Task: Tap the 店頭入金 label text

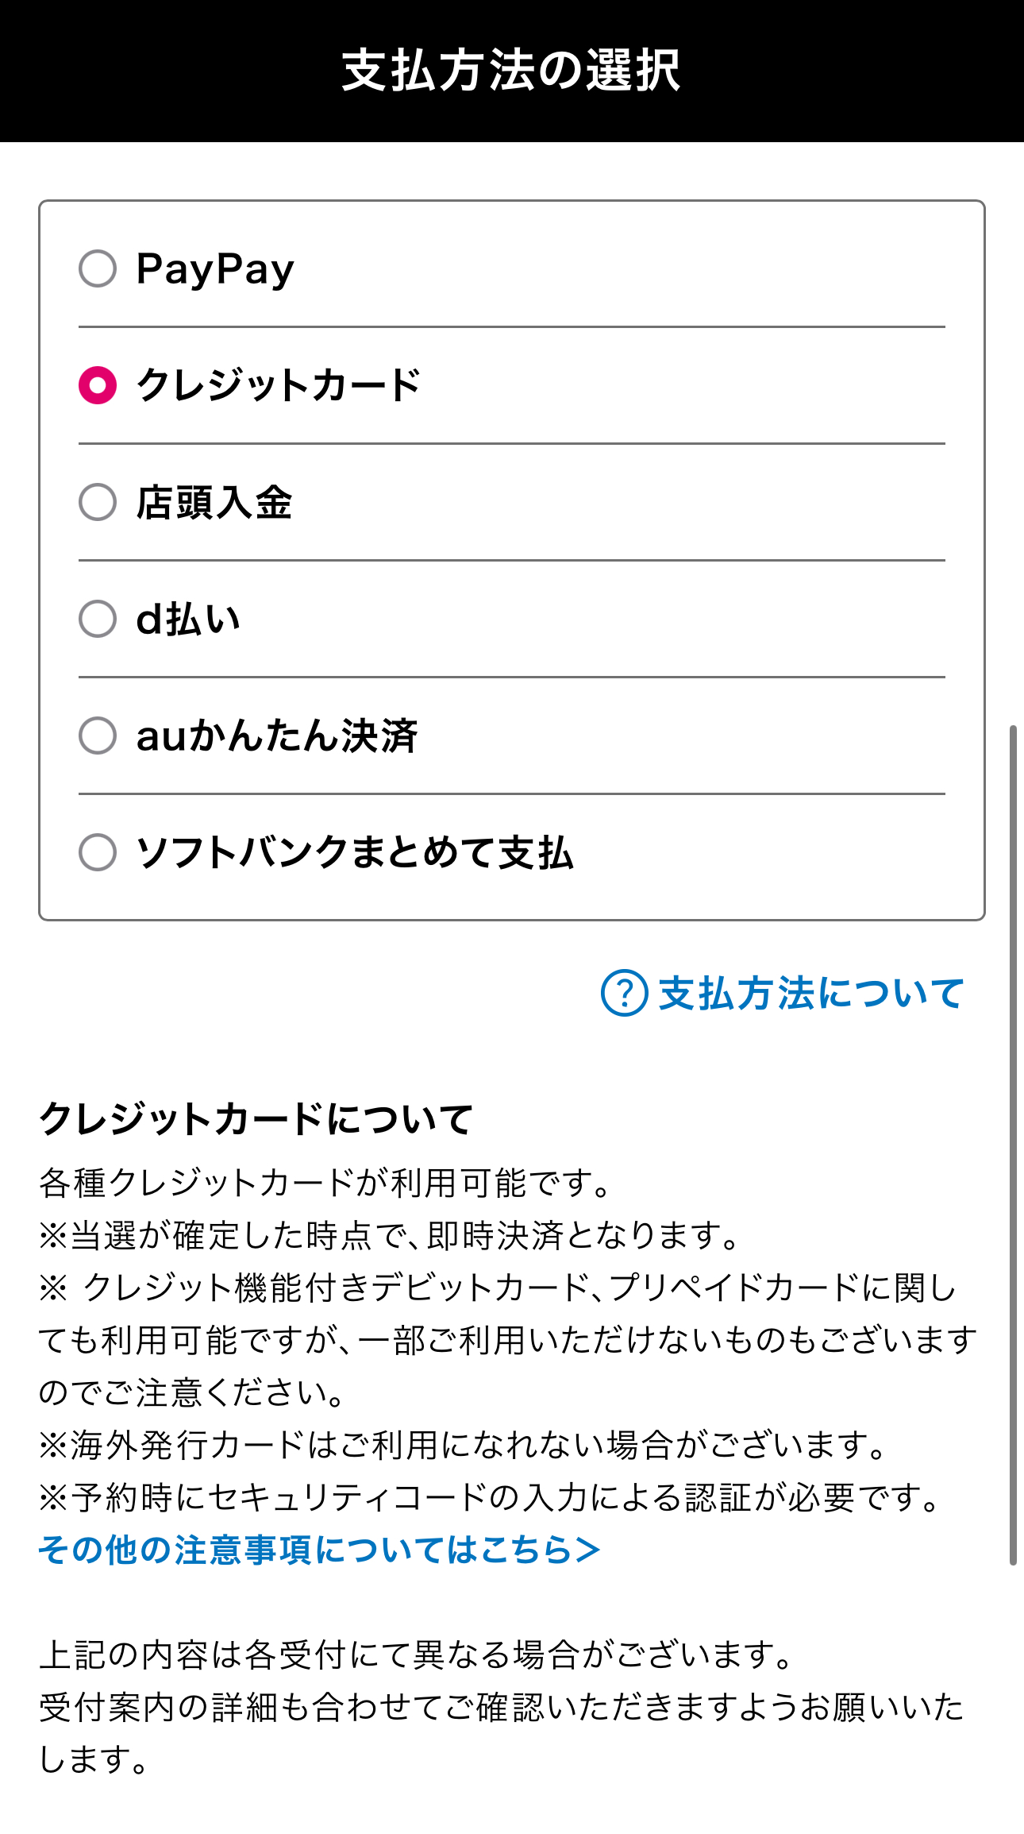Action: click(214, 502)
